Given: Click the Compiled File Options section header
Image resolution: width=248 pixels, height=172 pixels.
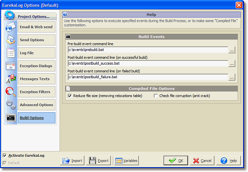Looking at the screenshot, I should point(152,88).
